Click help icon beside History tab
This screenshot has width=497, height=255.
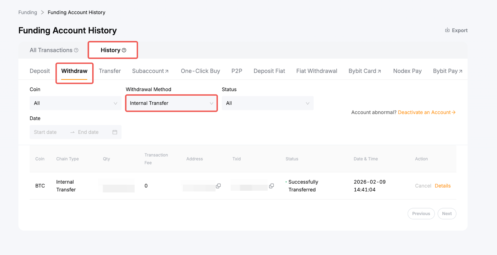pyautogui.click(x=124, y=50)
